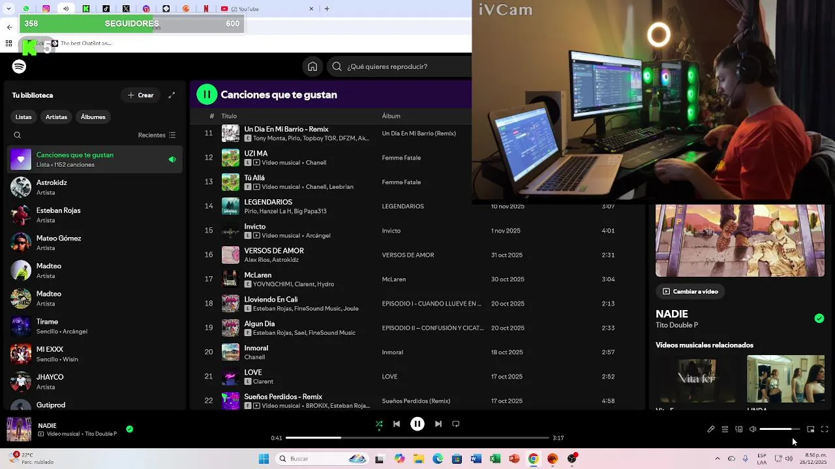Skip to previous track
835x469 pixels.
pyautogui.click(x=397, y=424)
